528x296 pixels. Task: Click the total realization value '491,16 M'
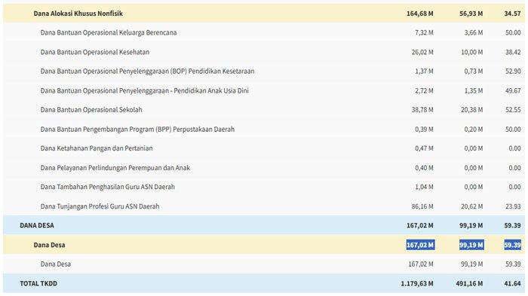pos(469,283)
